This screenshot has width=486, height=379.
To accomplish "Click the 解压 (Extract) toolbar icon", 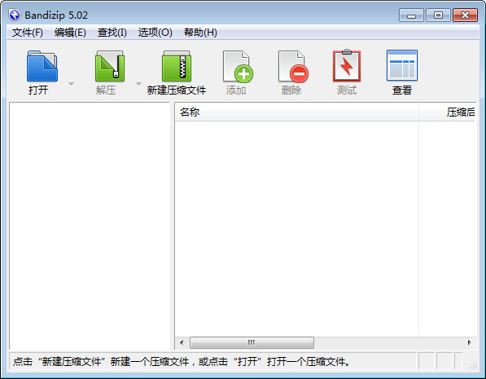I will click(110, 66).
